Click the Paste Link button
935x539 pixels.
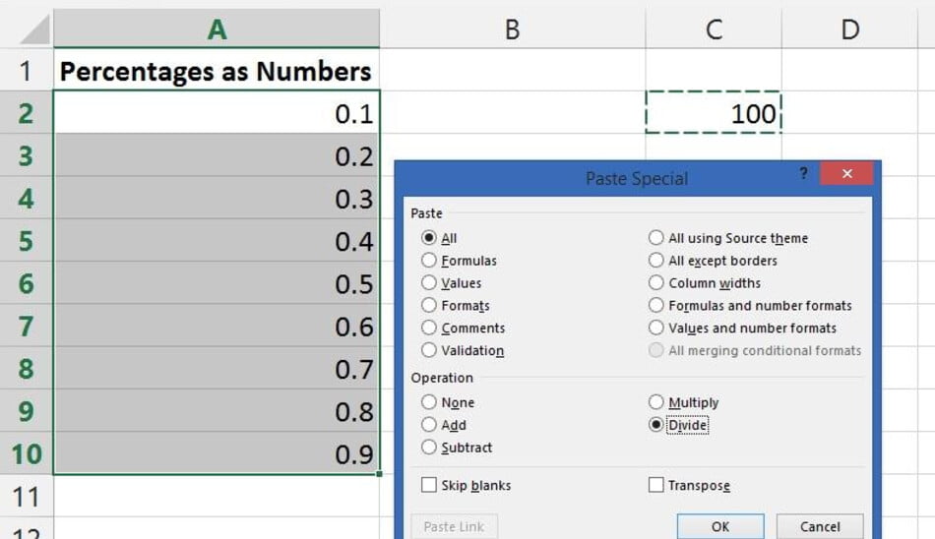[x=455, y=526]
